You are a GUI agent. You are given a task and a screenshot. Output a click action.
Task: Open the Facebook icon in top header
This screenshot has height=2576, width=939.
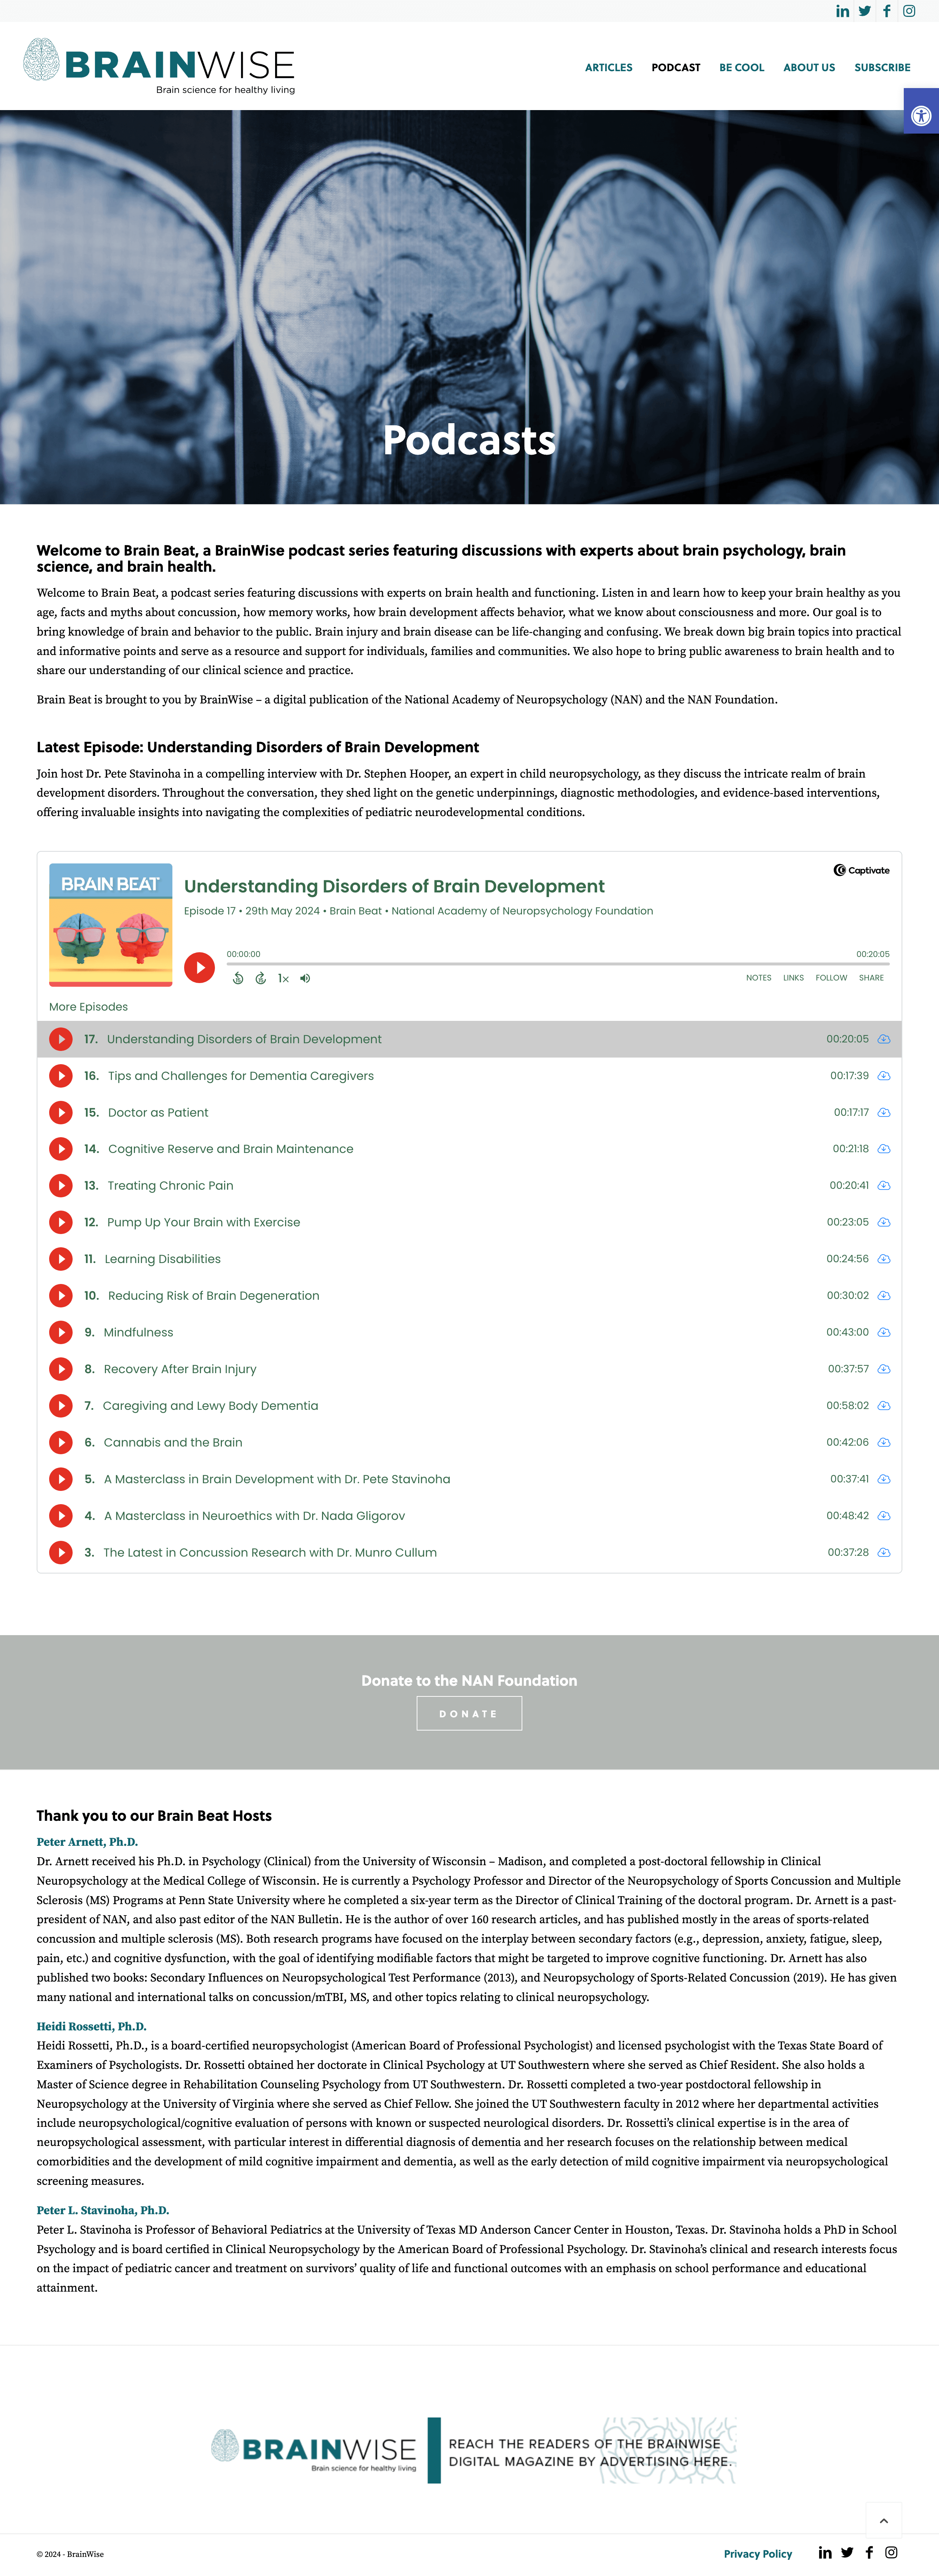click(887, 11)
